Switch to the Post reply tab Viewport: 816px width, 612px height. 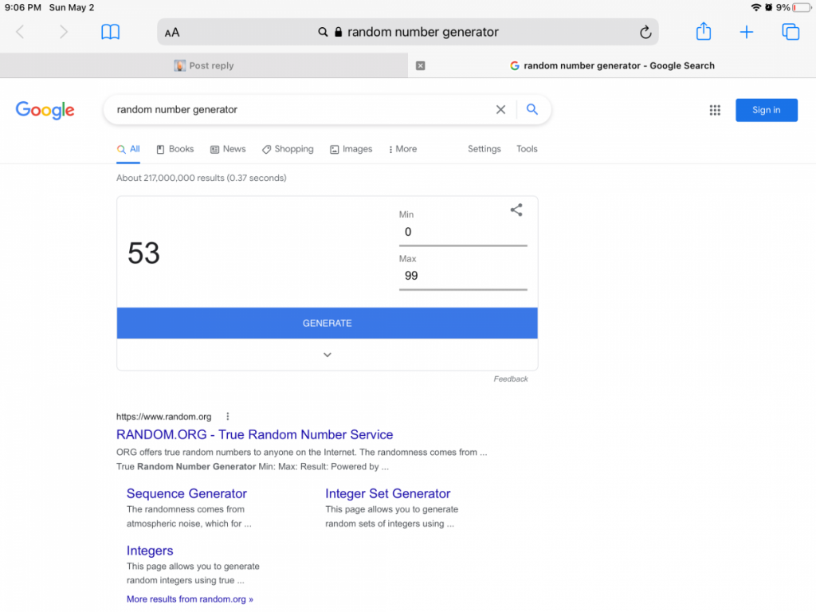point(204,65)
